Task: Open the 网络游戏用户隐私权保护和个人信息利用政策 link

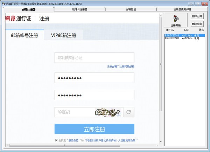Action: 111,140
